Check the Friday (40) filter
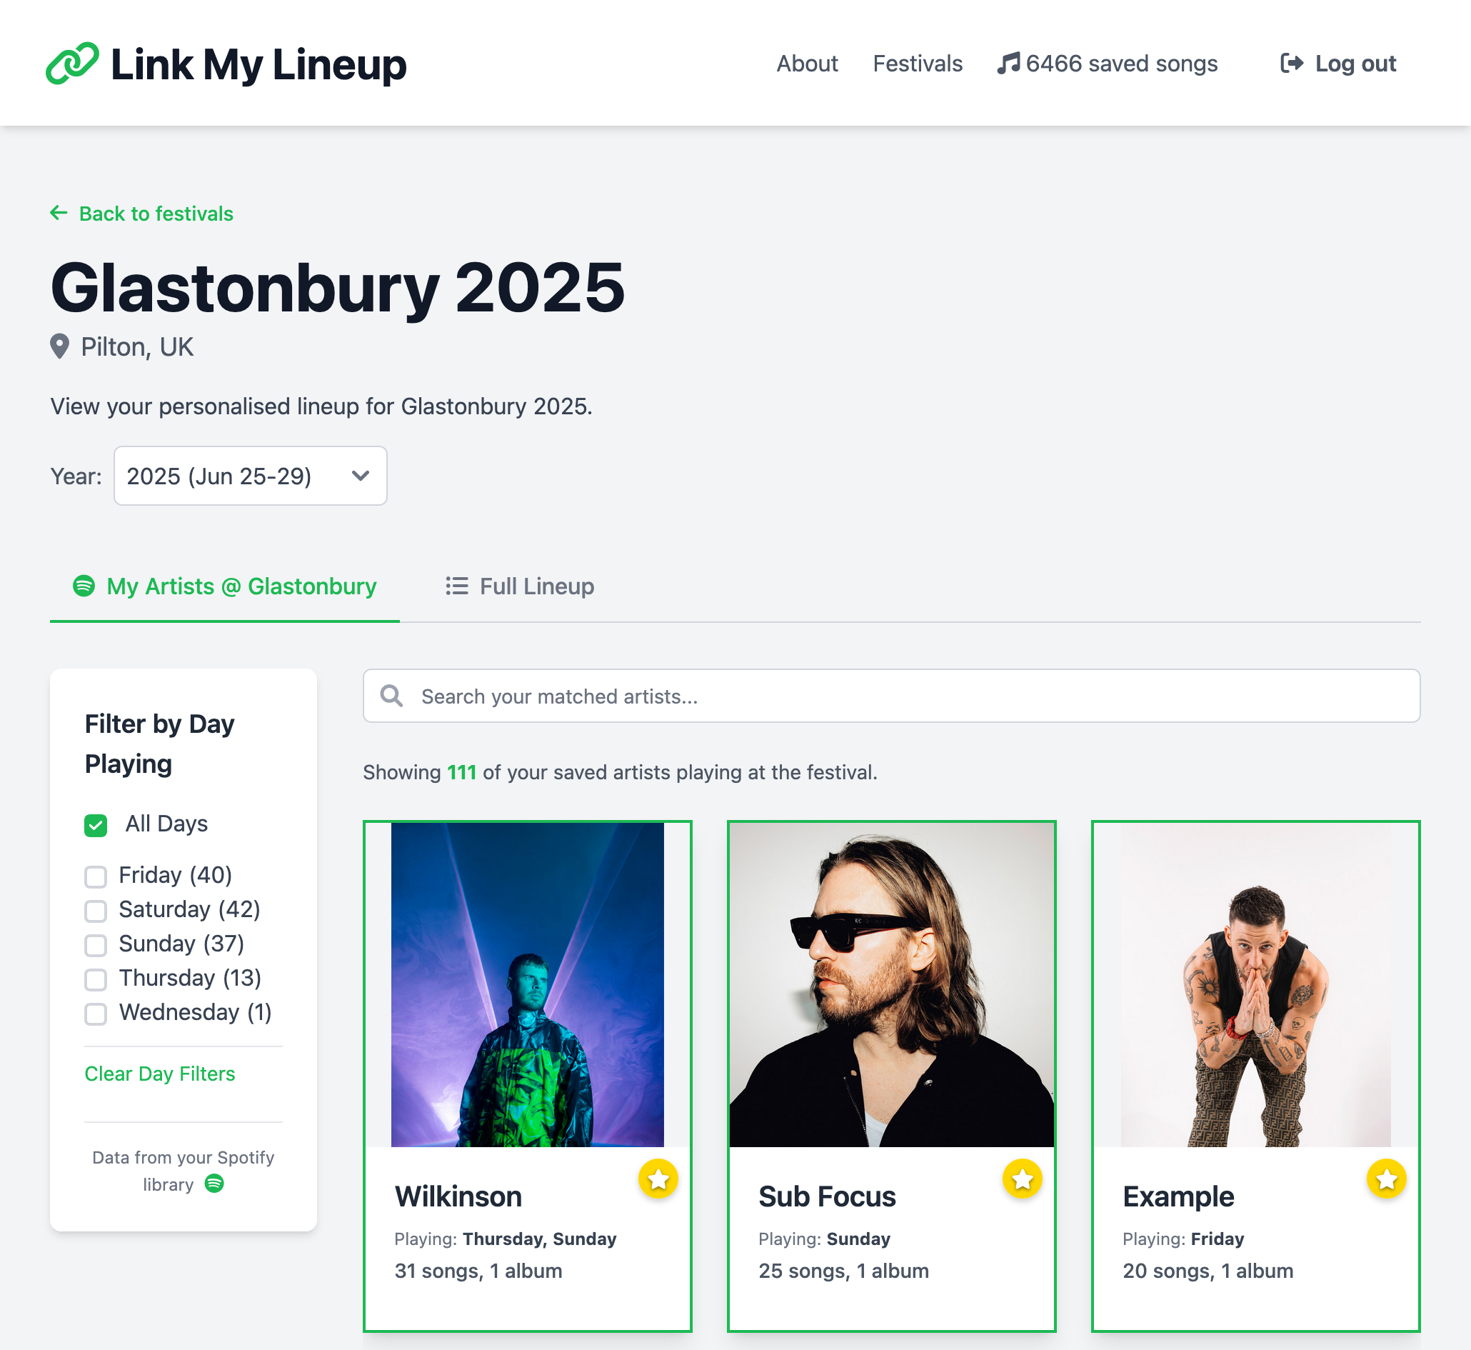1471x1350 pixels. (x=96, y=876)
